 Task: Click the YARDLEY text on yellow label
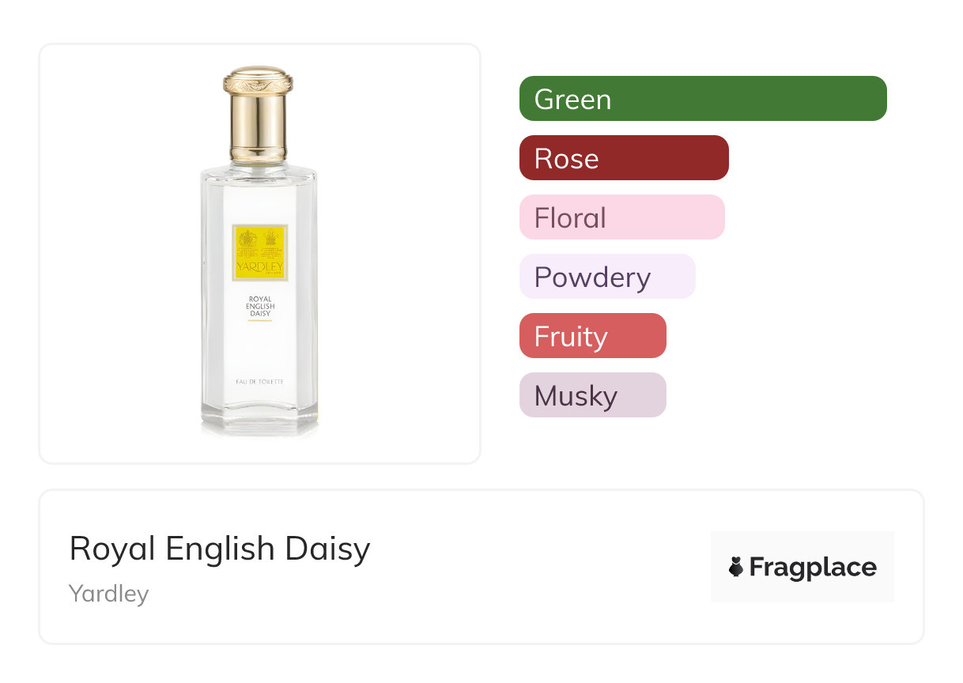[x=259, y=267]
